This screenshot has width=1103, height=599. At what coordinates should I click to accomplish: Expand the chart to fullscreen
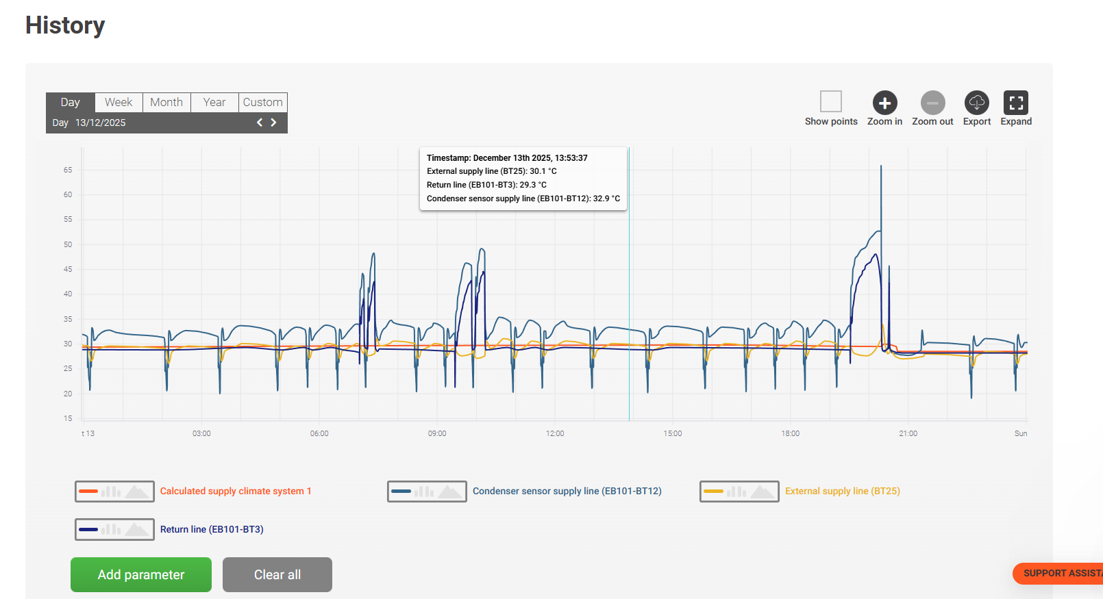tap(1015, 103)
